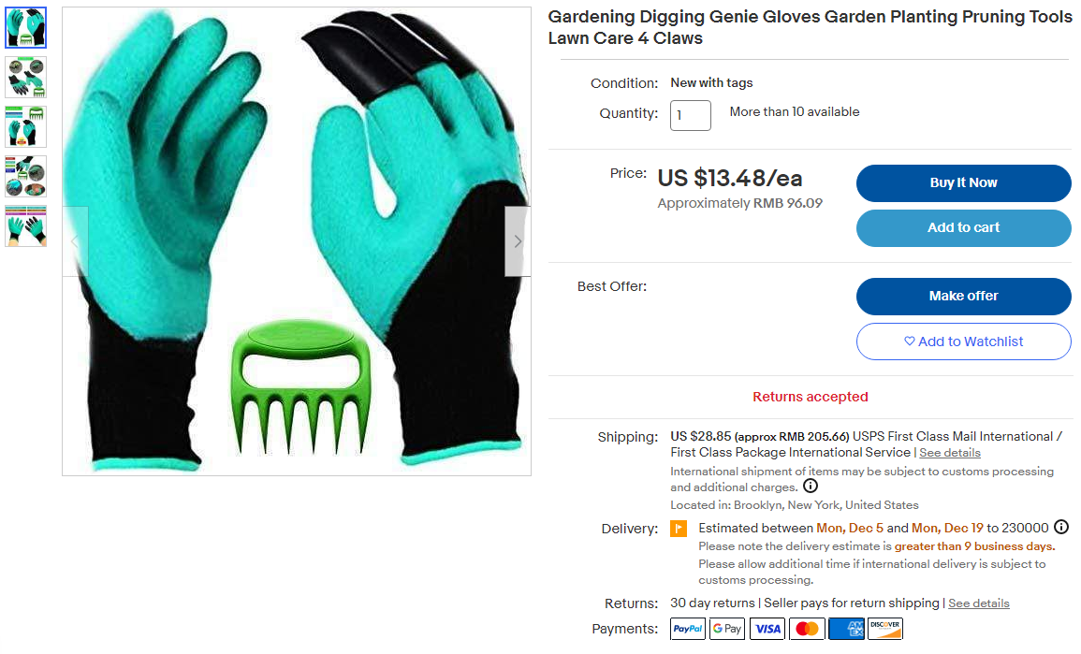Screen dimensions: 1081x654
Task: Select the fourth product thumbnail
Action: pos(25,177)
